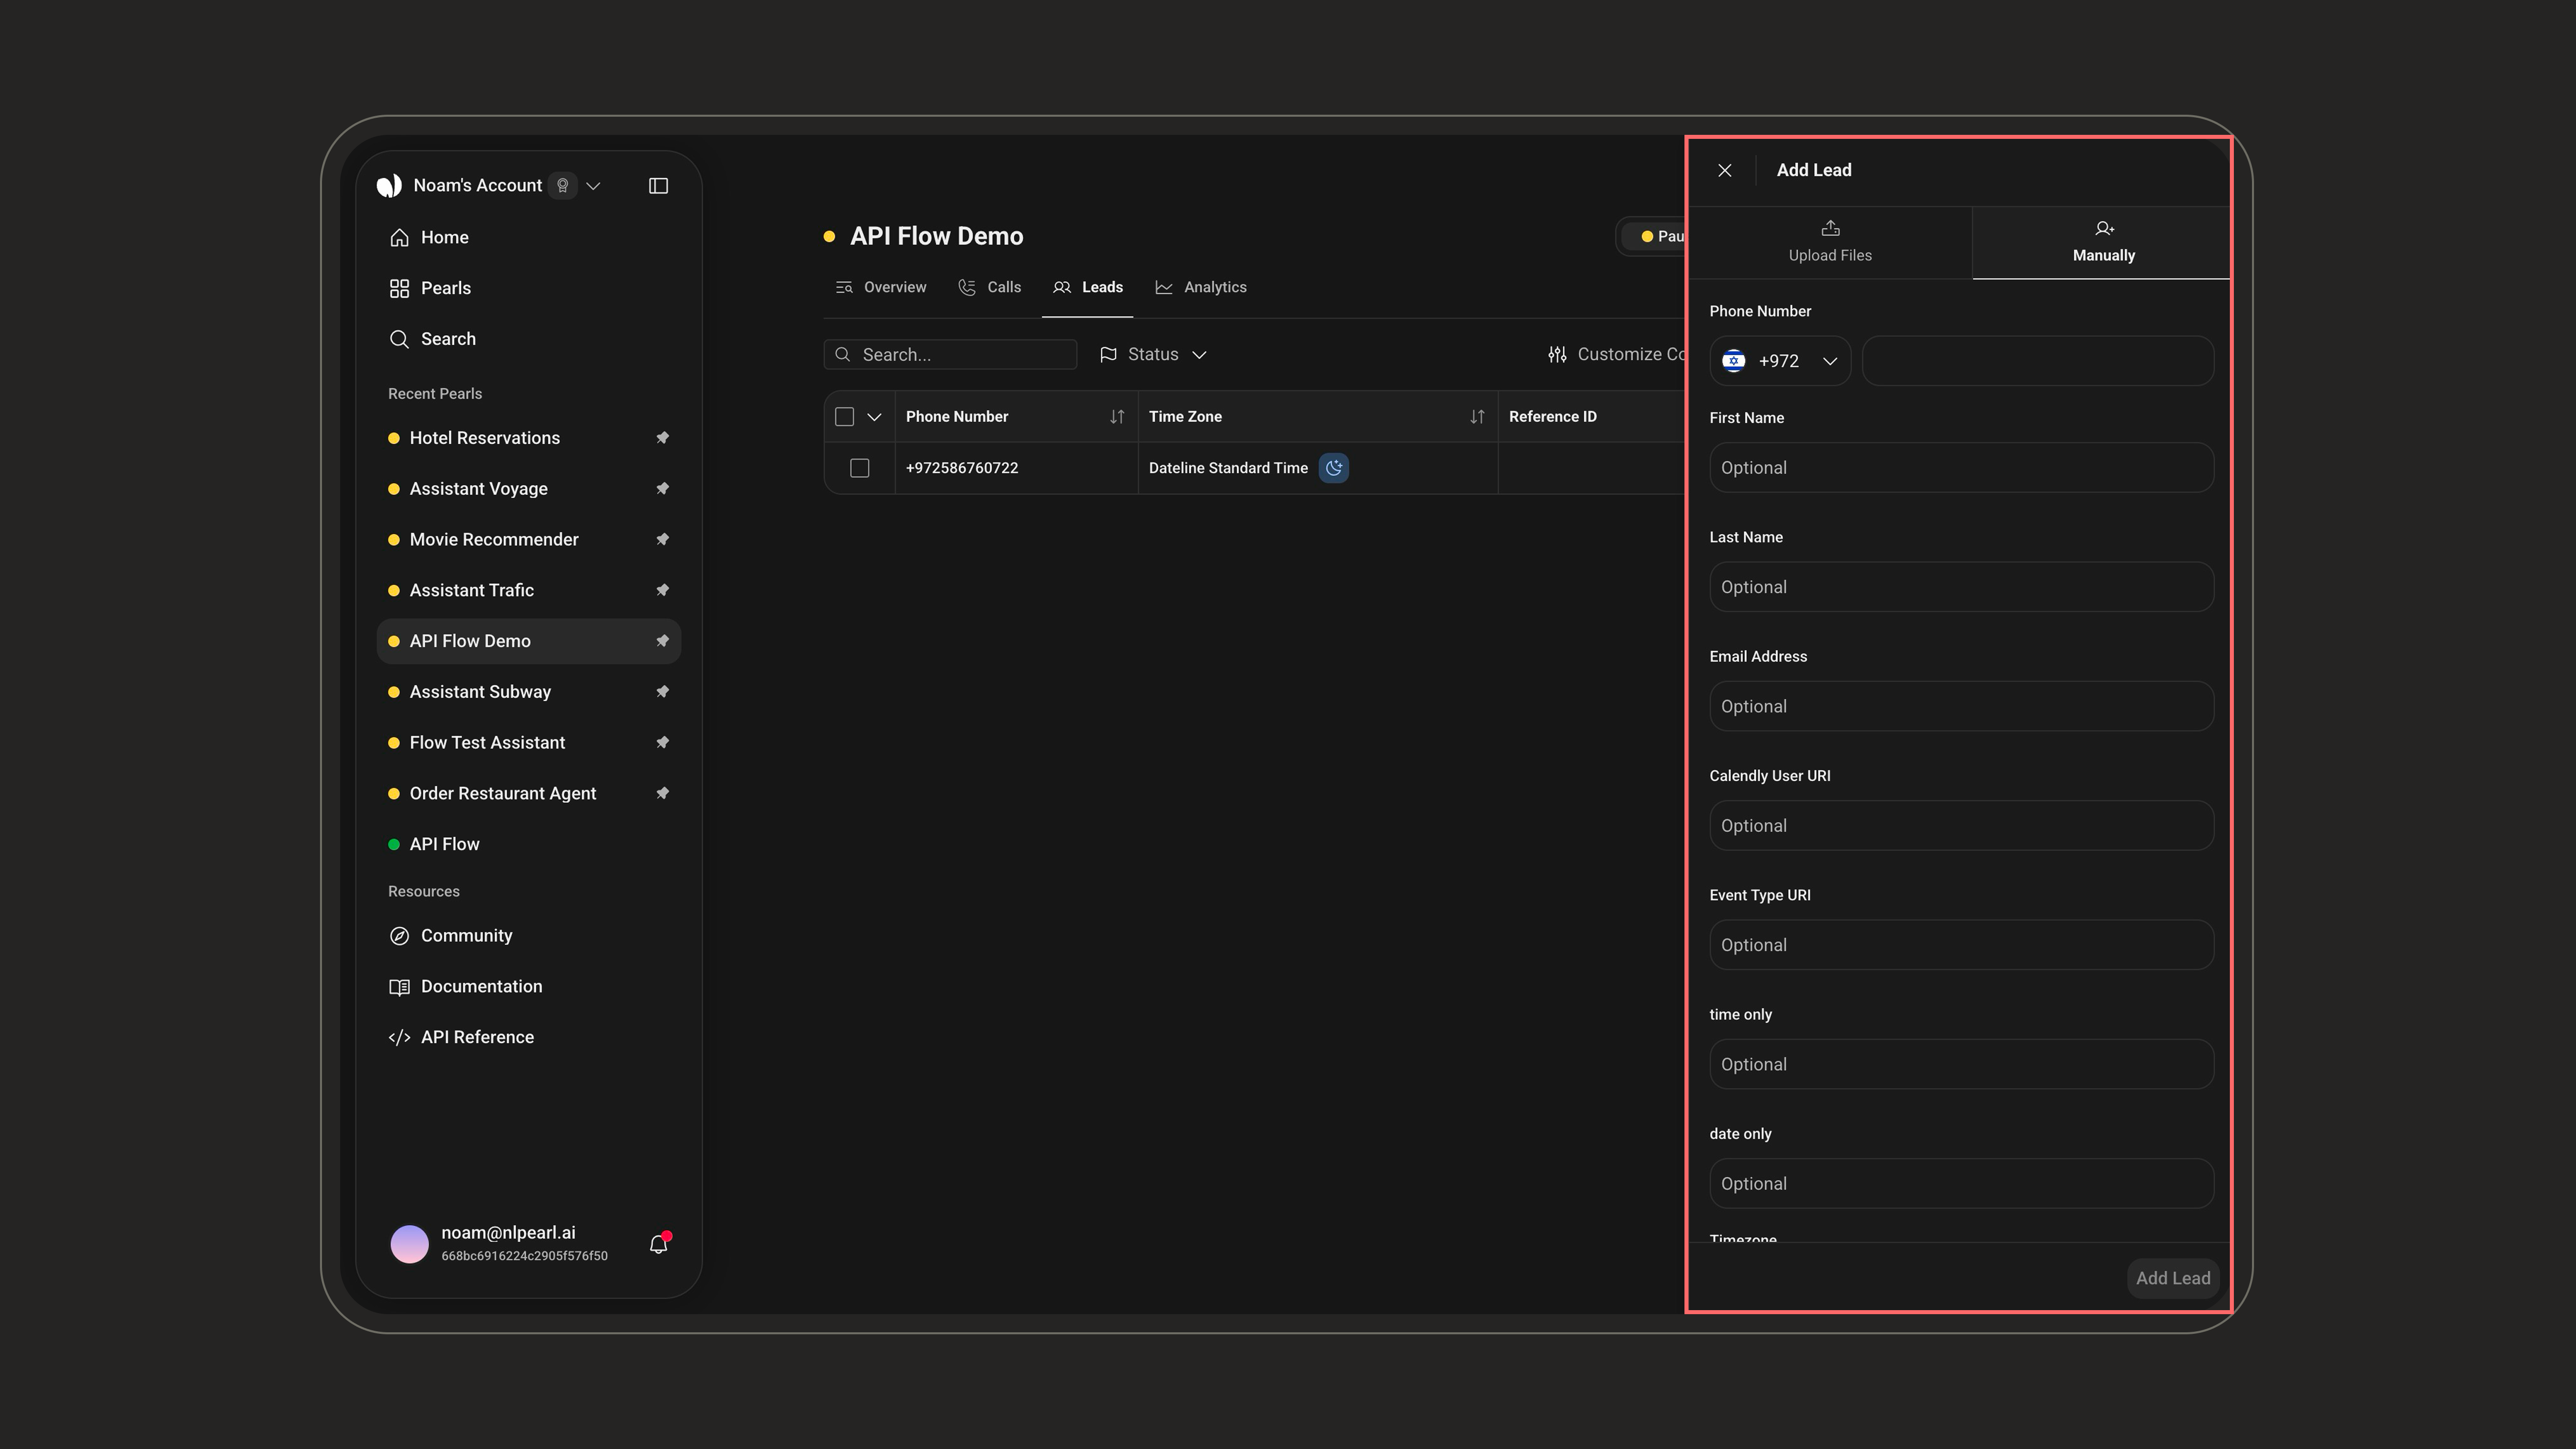This screenshot has width=2576, height=1449.
Task: Focus the leads Search field
Action: coord(950,355)
